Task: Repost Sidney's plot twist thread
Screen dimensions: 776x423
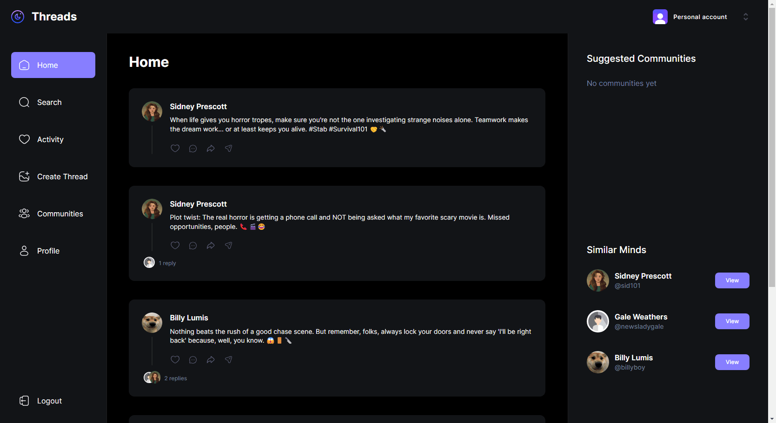Action: coord(211,246)
